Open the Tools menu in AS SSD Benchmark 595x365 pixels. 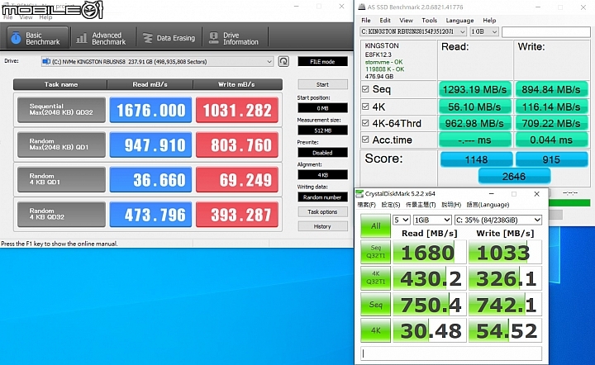coord(429,20)
